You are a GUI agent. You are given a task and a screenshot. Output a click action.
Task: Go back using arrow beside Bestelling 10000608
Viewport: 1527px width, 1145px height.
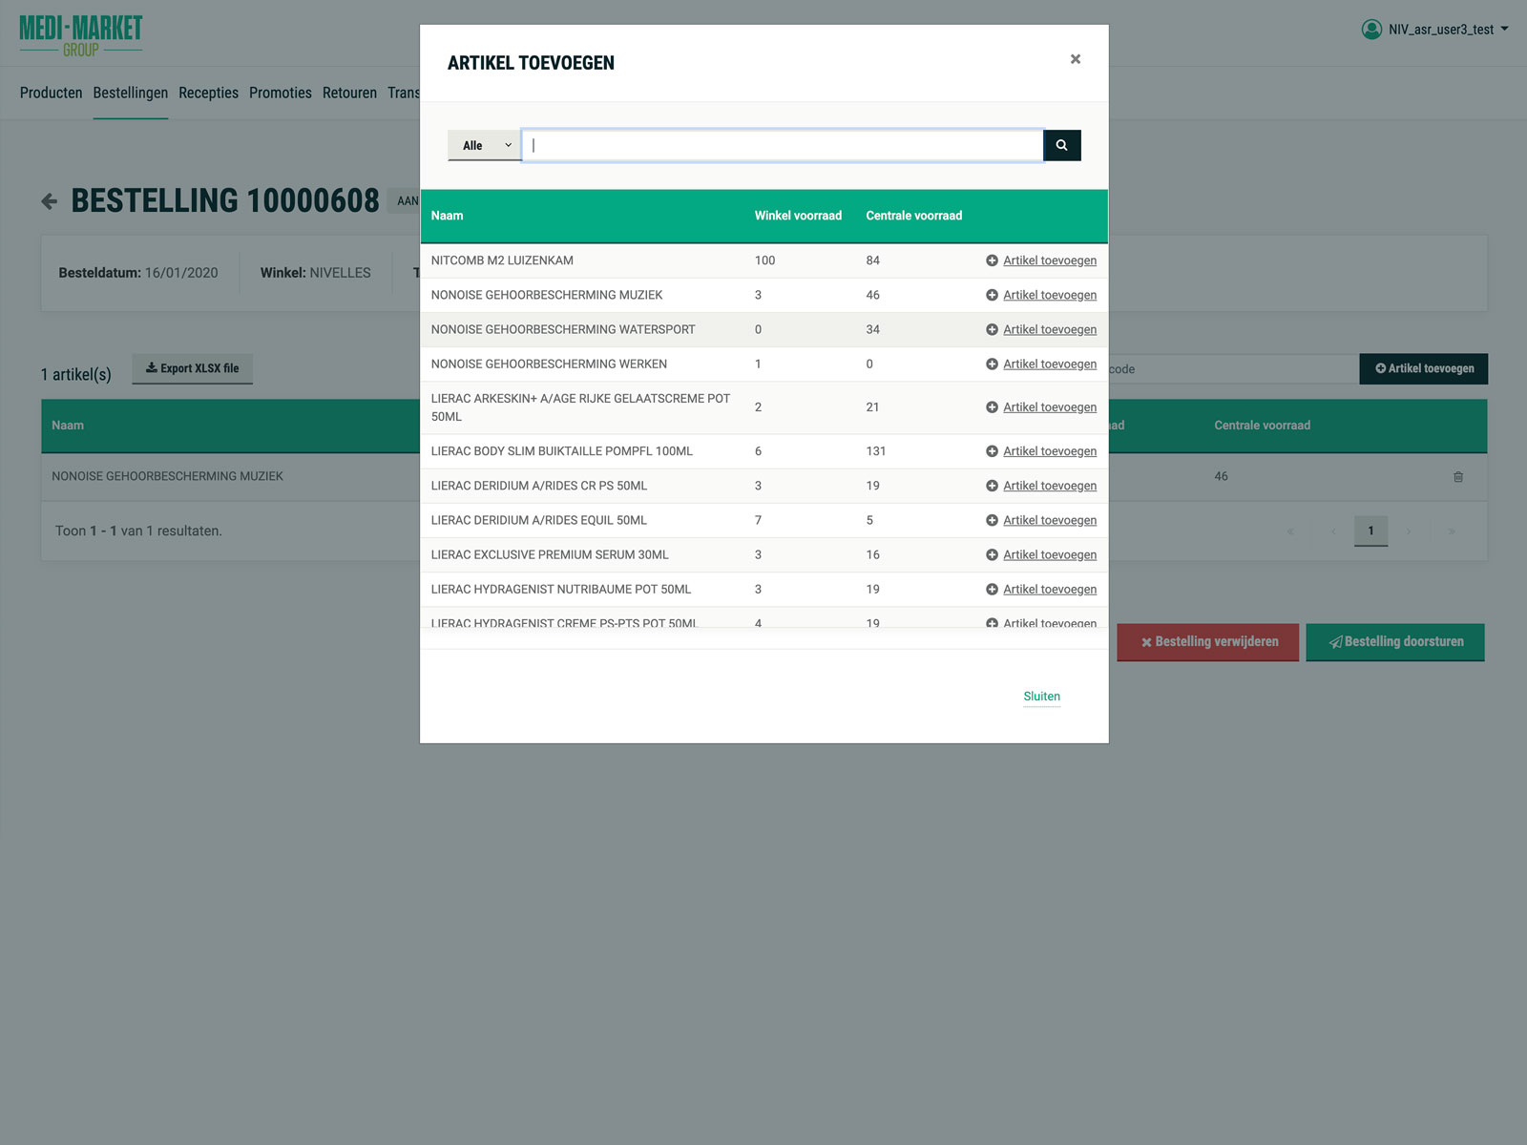click(x=50, y=201)
